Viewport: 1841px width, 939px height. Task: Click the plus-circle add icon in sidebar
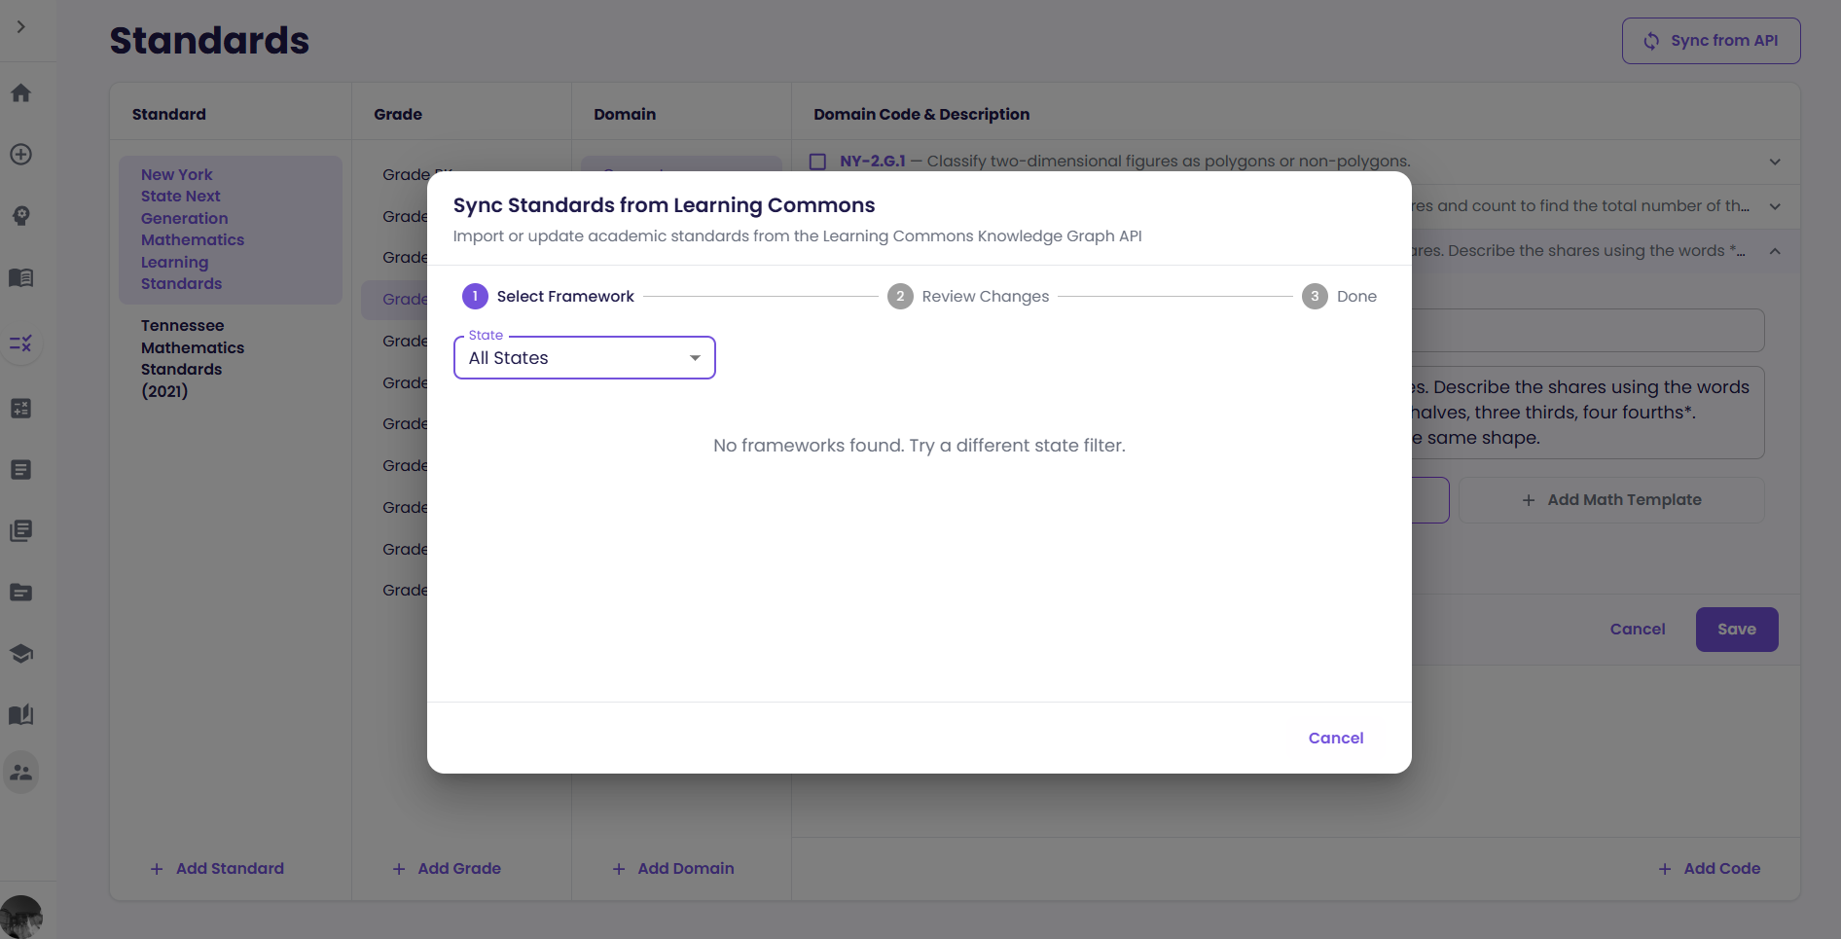coord(20,155)
